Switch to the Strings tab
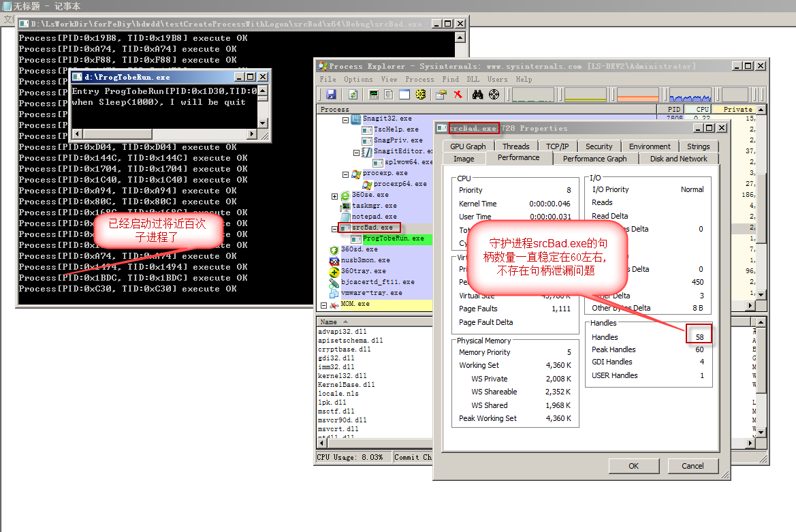796x532 pixels. pyautogui.click(x=698, y=146)
